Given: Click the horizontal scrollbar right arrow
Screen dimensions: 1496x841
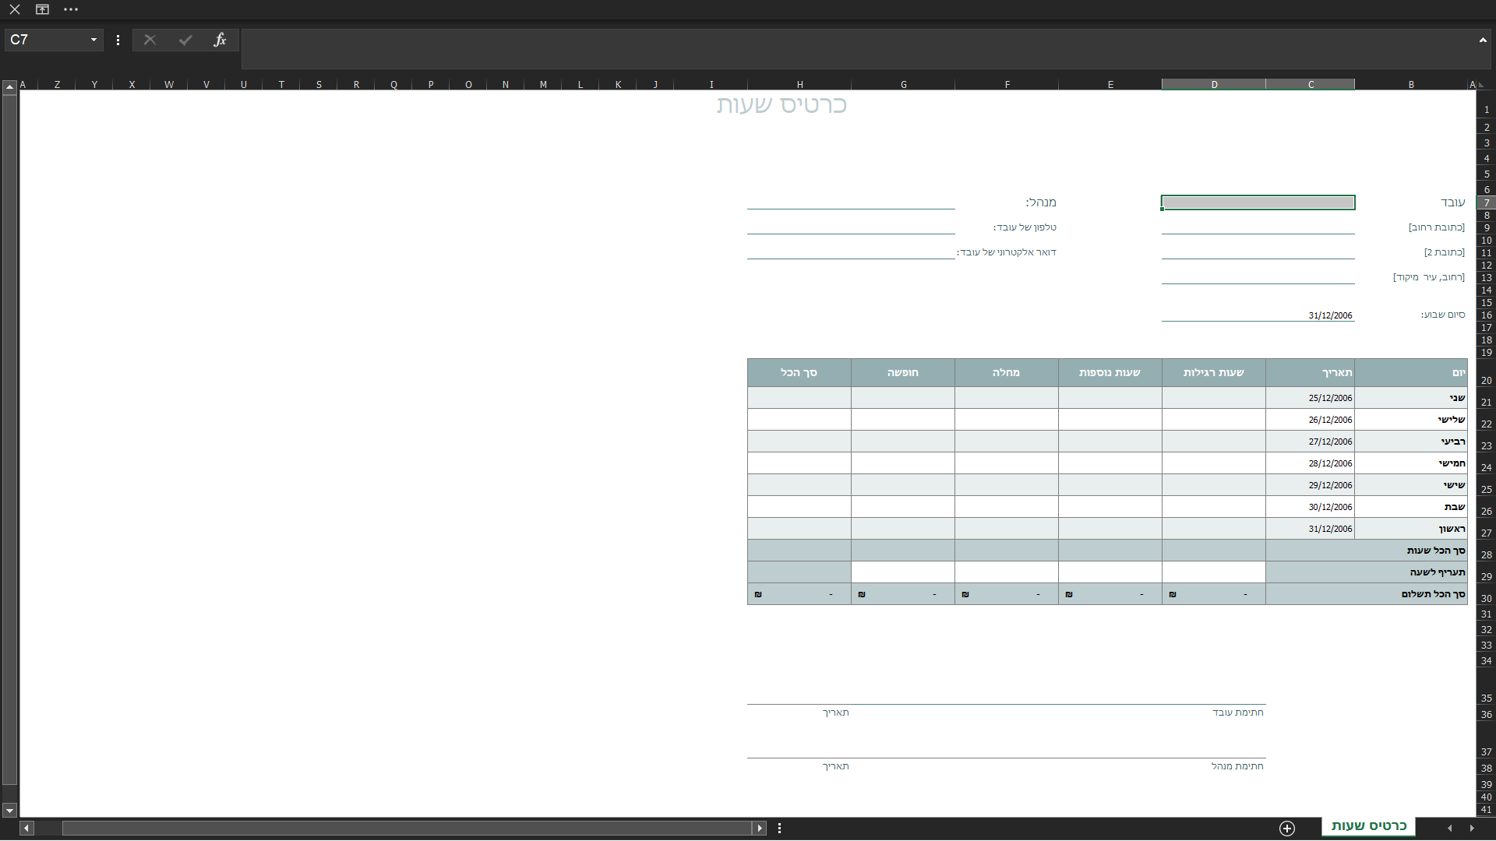Looking at the screenshot, I should coord(759,829).
